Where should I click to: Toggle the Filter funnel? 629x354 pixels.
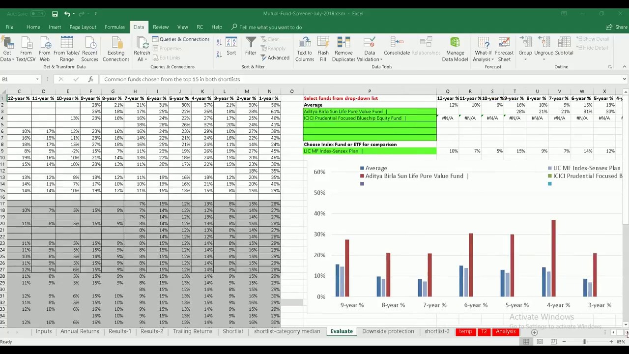point(251,47)
